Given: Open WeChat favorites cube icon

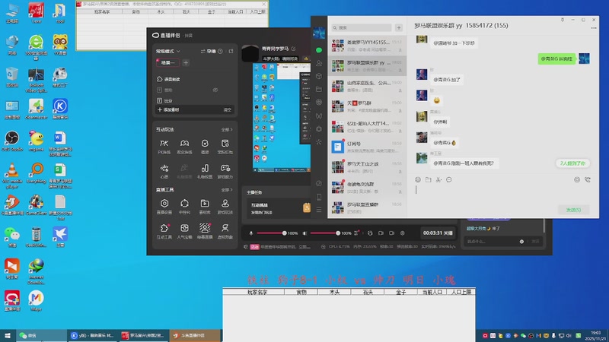Looking at the screenshot, I should 319,76.
